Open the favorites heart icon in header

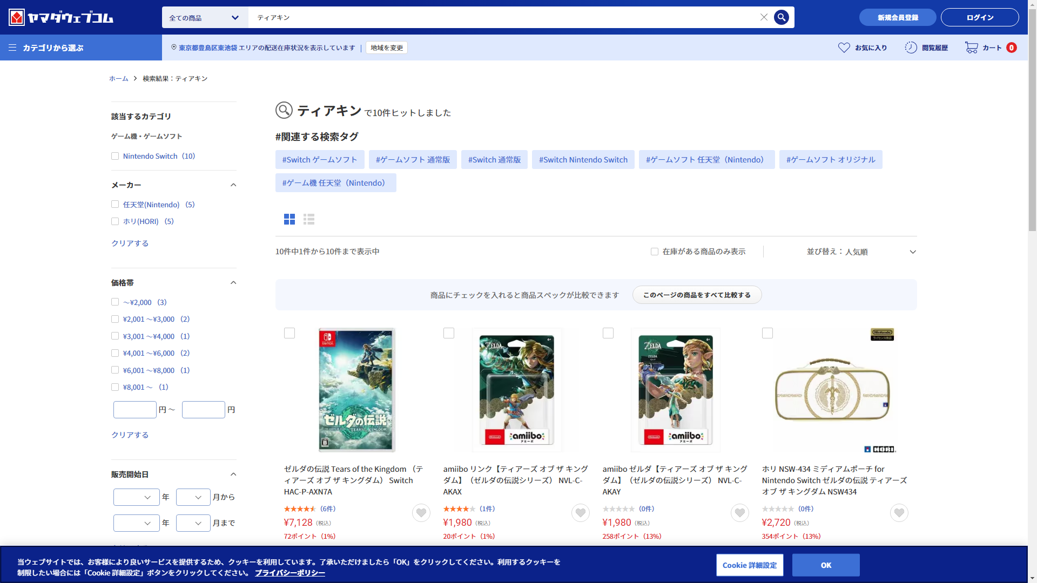click(844, 48)
